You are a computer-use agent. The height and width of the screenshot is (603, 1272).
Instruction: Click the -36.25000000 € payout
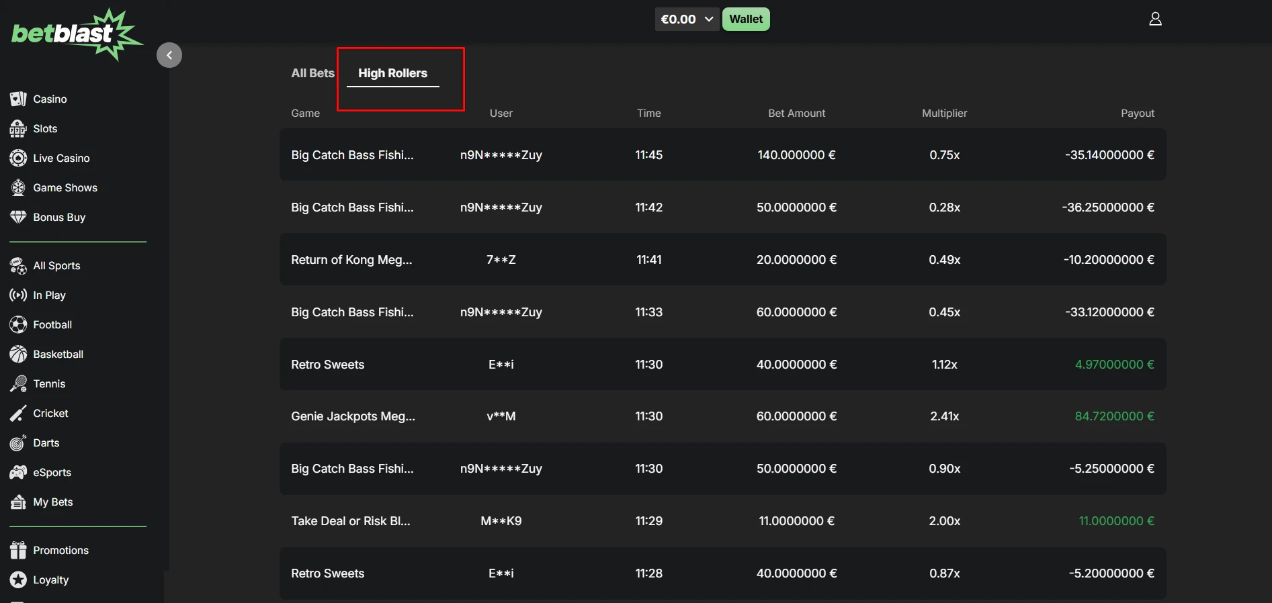click(x=1108, y=207)
